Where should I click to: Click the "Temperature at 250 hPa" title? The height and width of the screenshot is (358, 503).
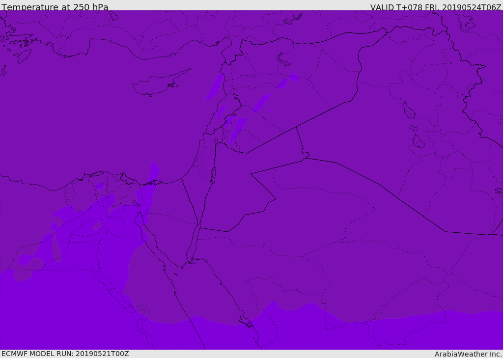(x=55, y=7)
